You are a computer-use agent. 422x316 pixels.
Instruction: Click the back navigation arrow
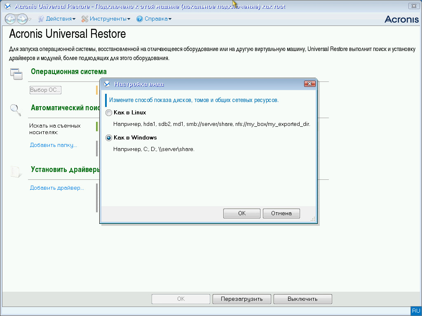[x=9, y=19]
